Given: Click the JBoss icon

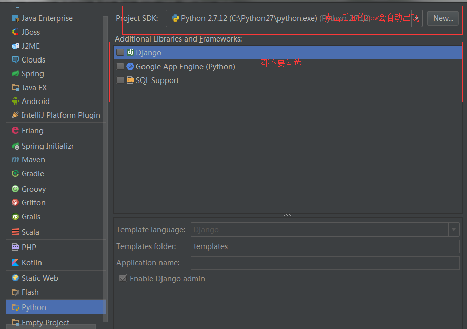Looking at the screenshot, I should pyautogui.click(x=15, y=32).
